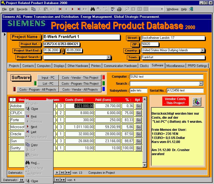This screenshot has width=214, height=184.
Task: Click the one-page view toolbar icon
Action: tap(133, 9)
